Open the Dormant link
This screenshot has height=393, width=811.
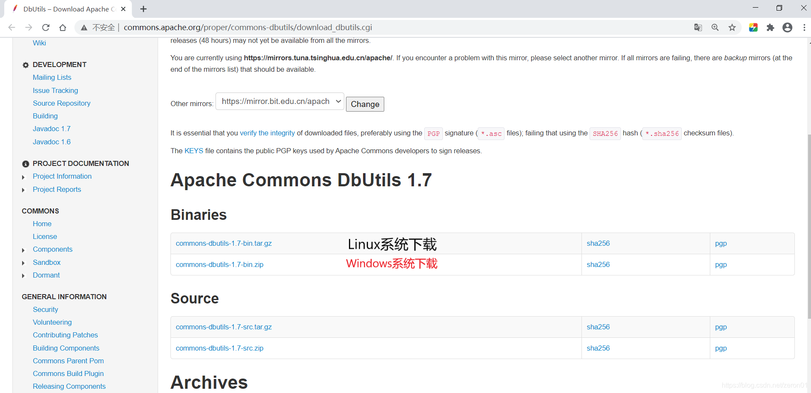point(46,275)
